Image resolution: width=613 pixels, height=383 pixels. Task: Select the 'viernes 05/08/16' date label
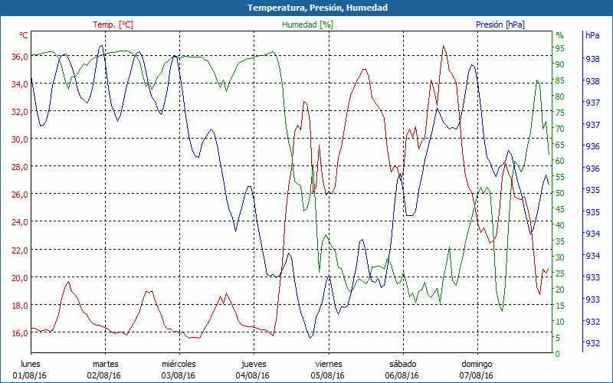tap(328, 369)
